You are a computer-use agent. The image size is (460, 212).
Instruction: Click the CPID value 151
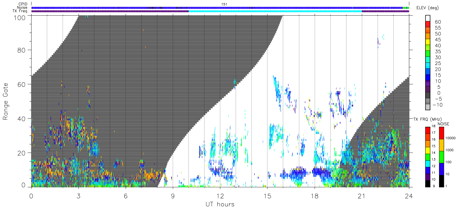pos(224,4)
